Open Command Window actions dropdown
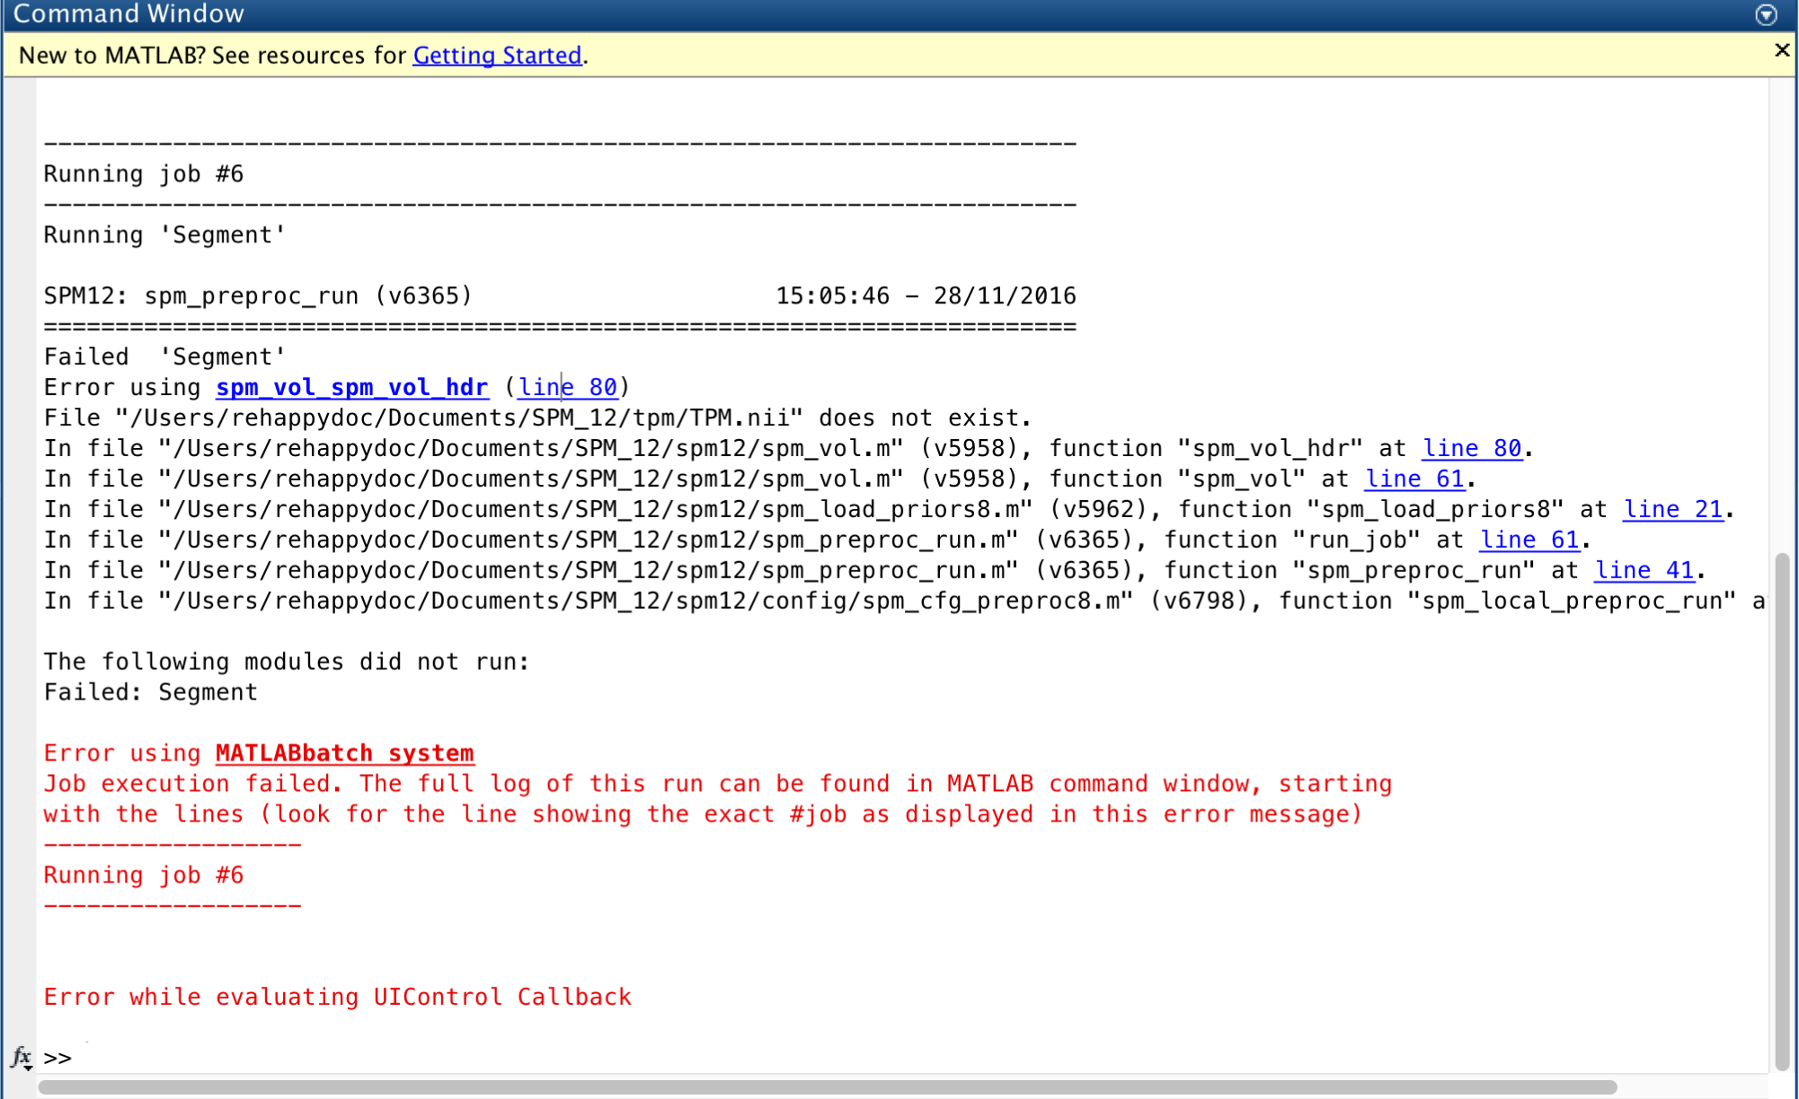 tap(1766, 14)
